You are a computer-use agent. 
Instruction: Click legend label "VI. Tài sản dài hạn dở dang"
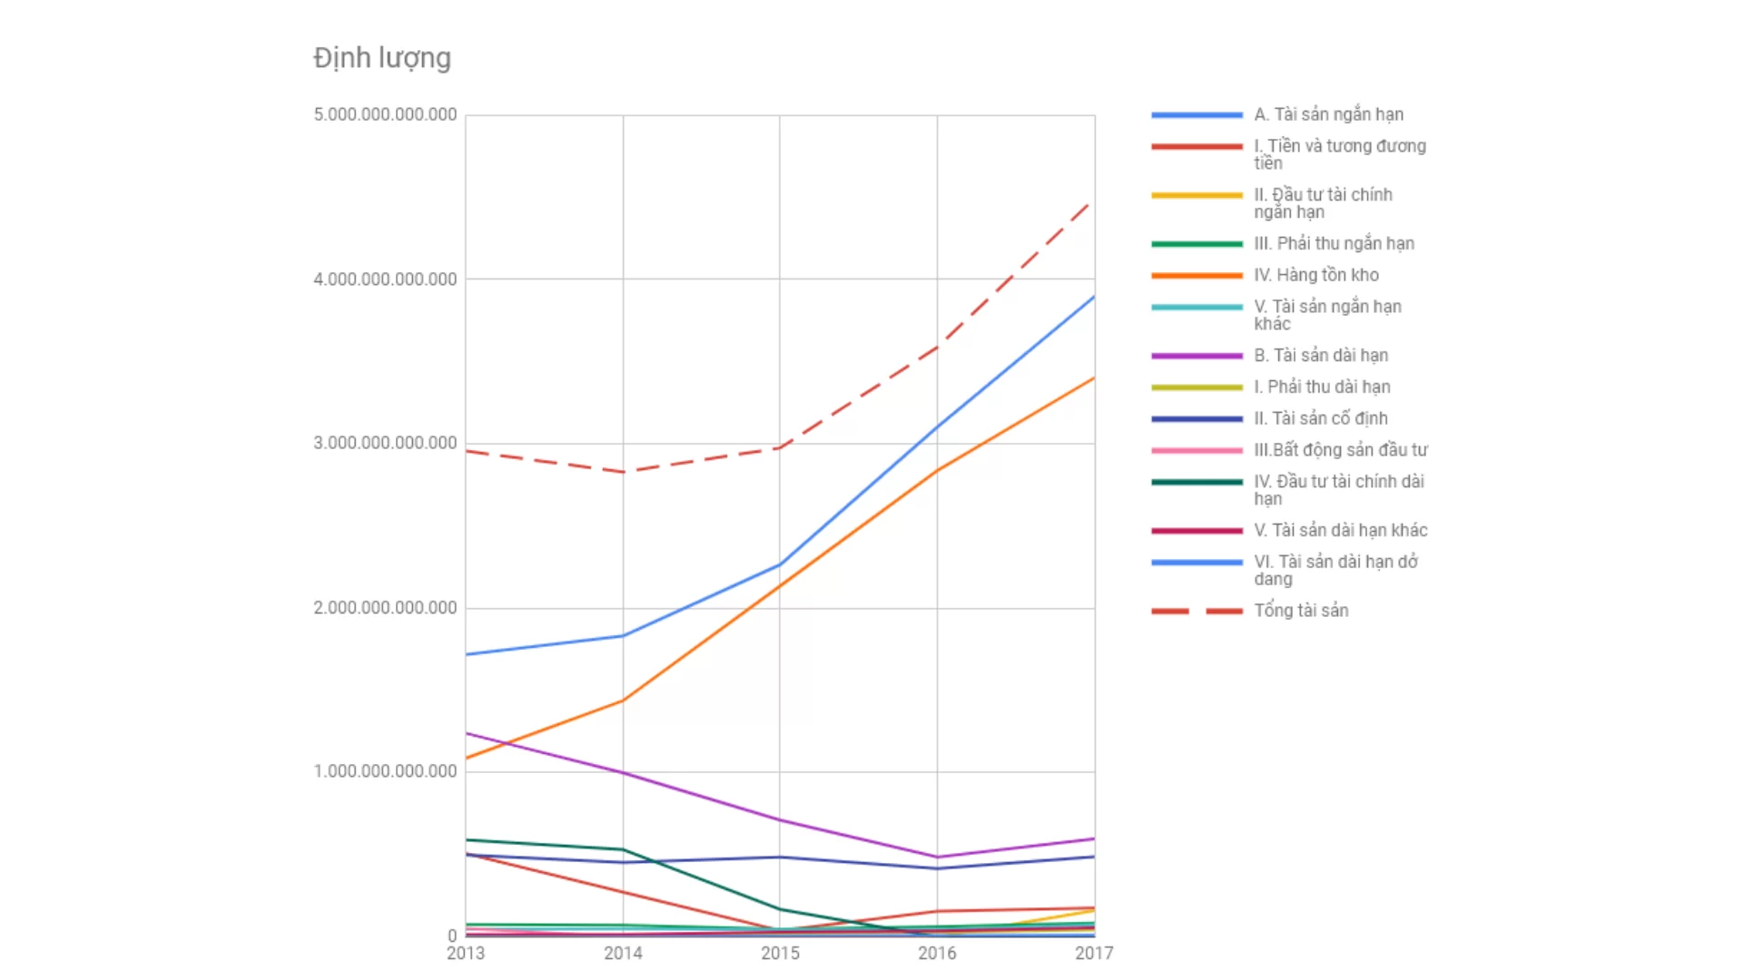tap(1335, 571)
